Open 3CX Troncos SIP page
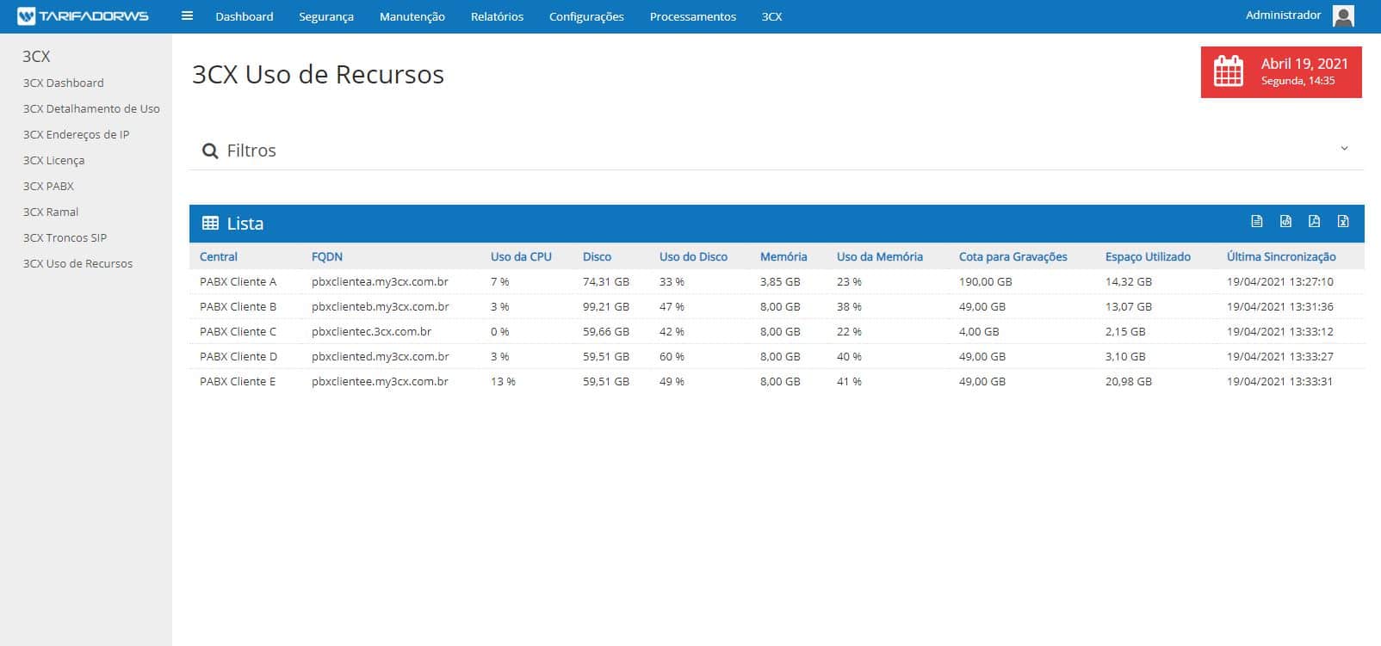 (65, 237)
